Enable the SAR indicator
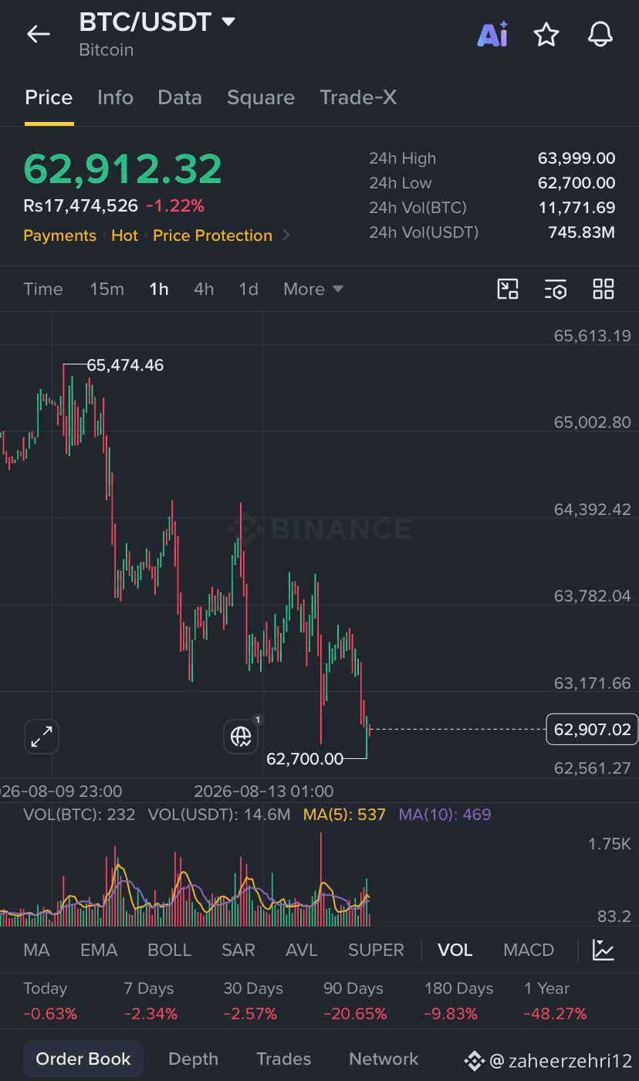This screenshot has height=1081, width=639. (x=238, y=950)
